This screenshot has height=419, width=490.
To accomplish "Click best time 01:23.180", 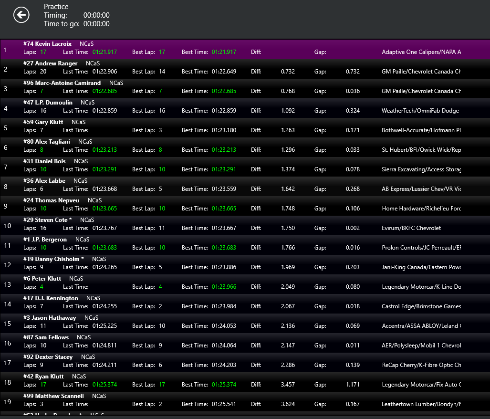I will [224, 130].
